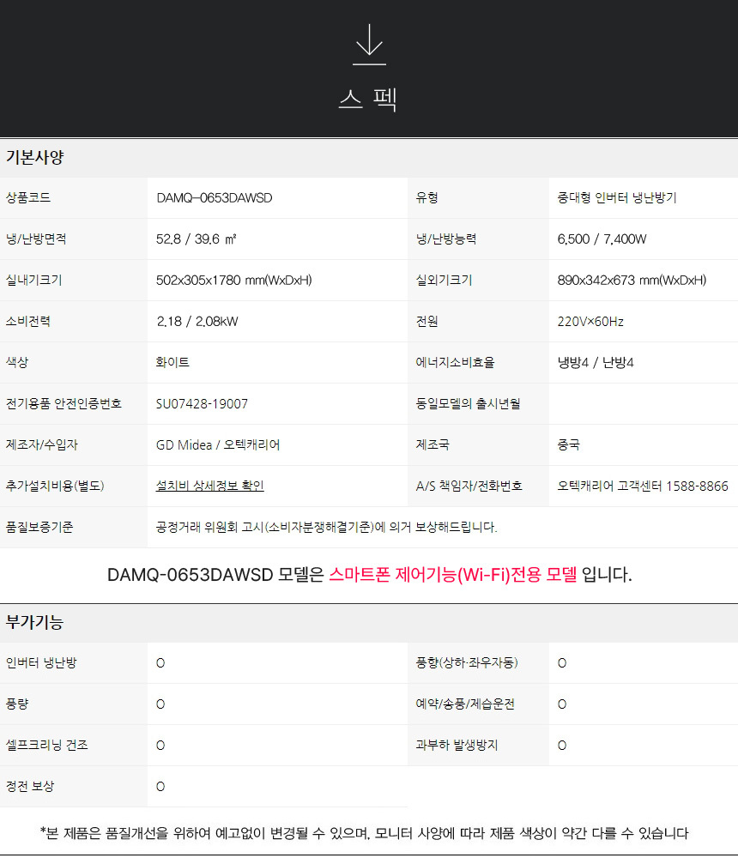
Task: Click indoor unit size 502x305x1780 mm
Action: [x=233, y=281]
